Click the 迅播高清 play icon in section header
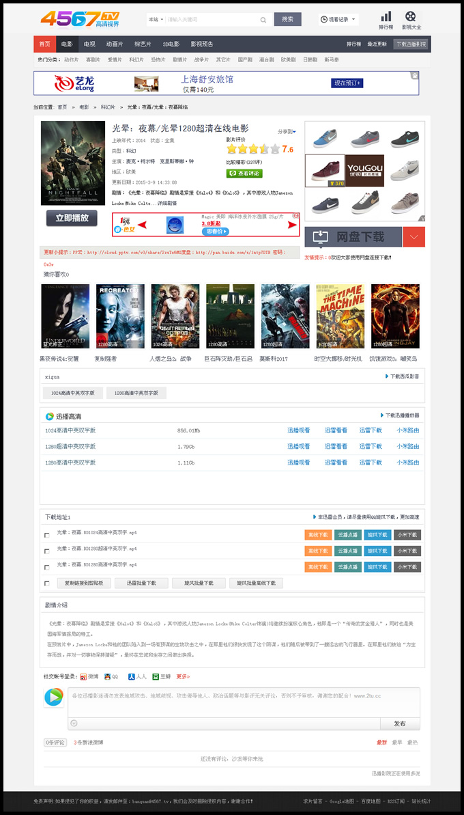Image resolution: width=464 pixels, height=815 pixels. (49, 416)
